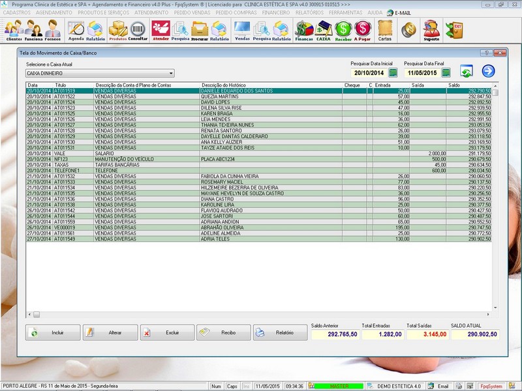Click the Pesquisar Data Inicial field
522x391 pixels.
click(x=369, y=73)
